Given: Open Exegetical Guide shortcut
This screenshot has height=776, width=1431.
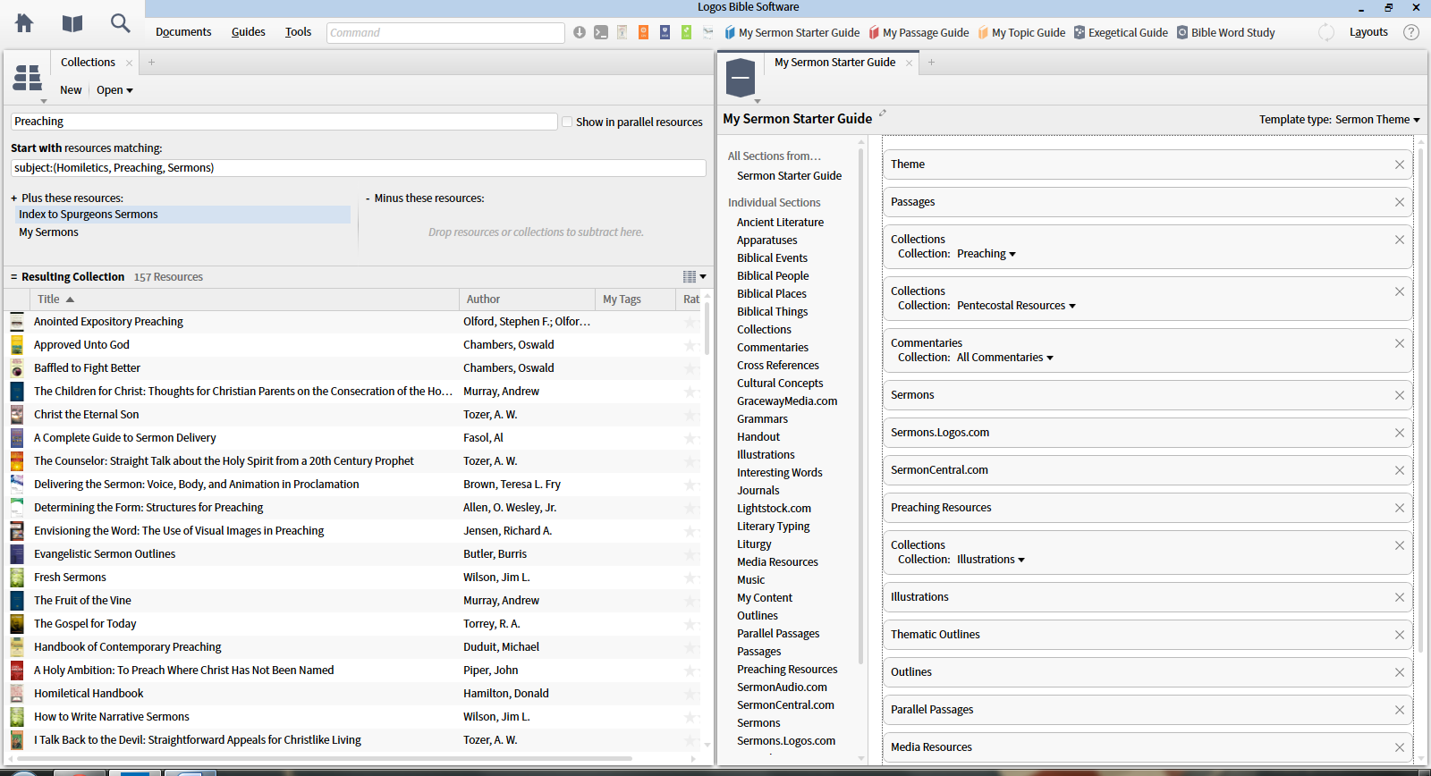Looking at the screenshot, I should click(1121, 33).
